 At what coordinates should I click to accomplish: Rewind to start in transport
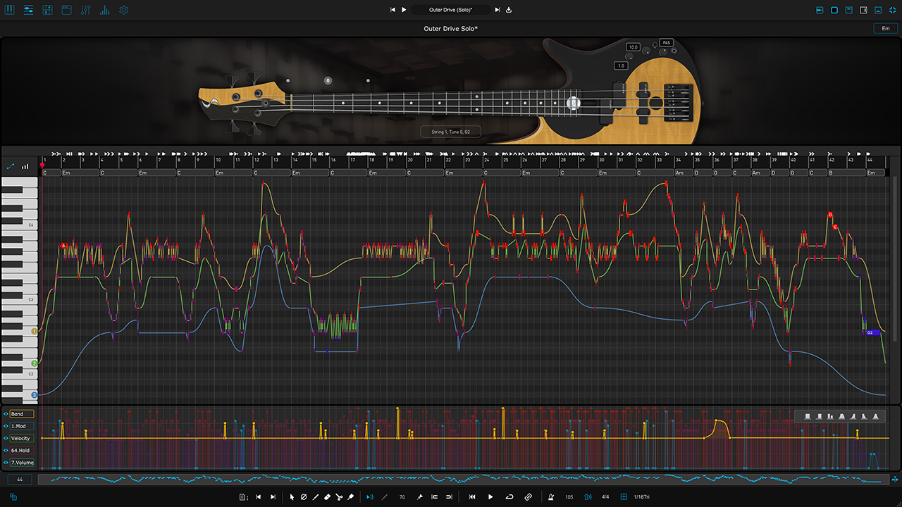coord(472,497)
